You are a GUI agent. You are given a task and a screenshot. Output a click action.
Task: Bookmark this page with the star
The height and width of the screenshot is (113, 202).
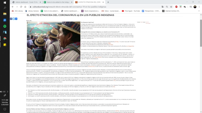coord(171,7)
